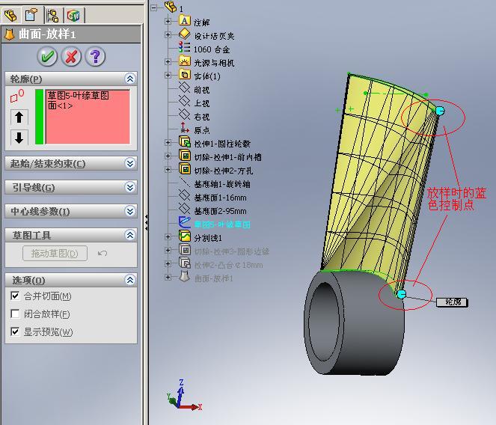The height and width of the screenshot is (425, 496).
Task: Switch to the PropertyManager tab
Action: (31, 16)
